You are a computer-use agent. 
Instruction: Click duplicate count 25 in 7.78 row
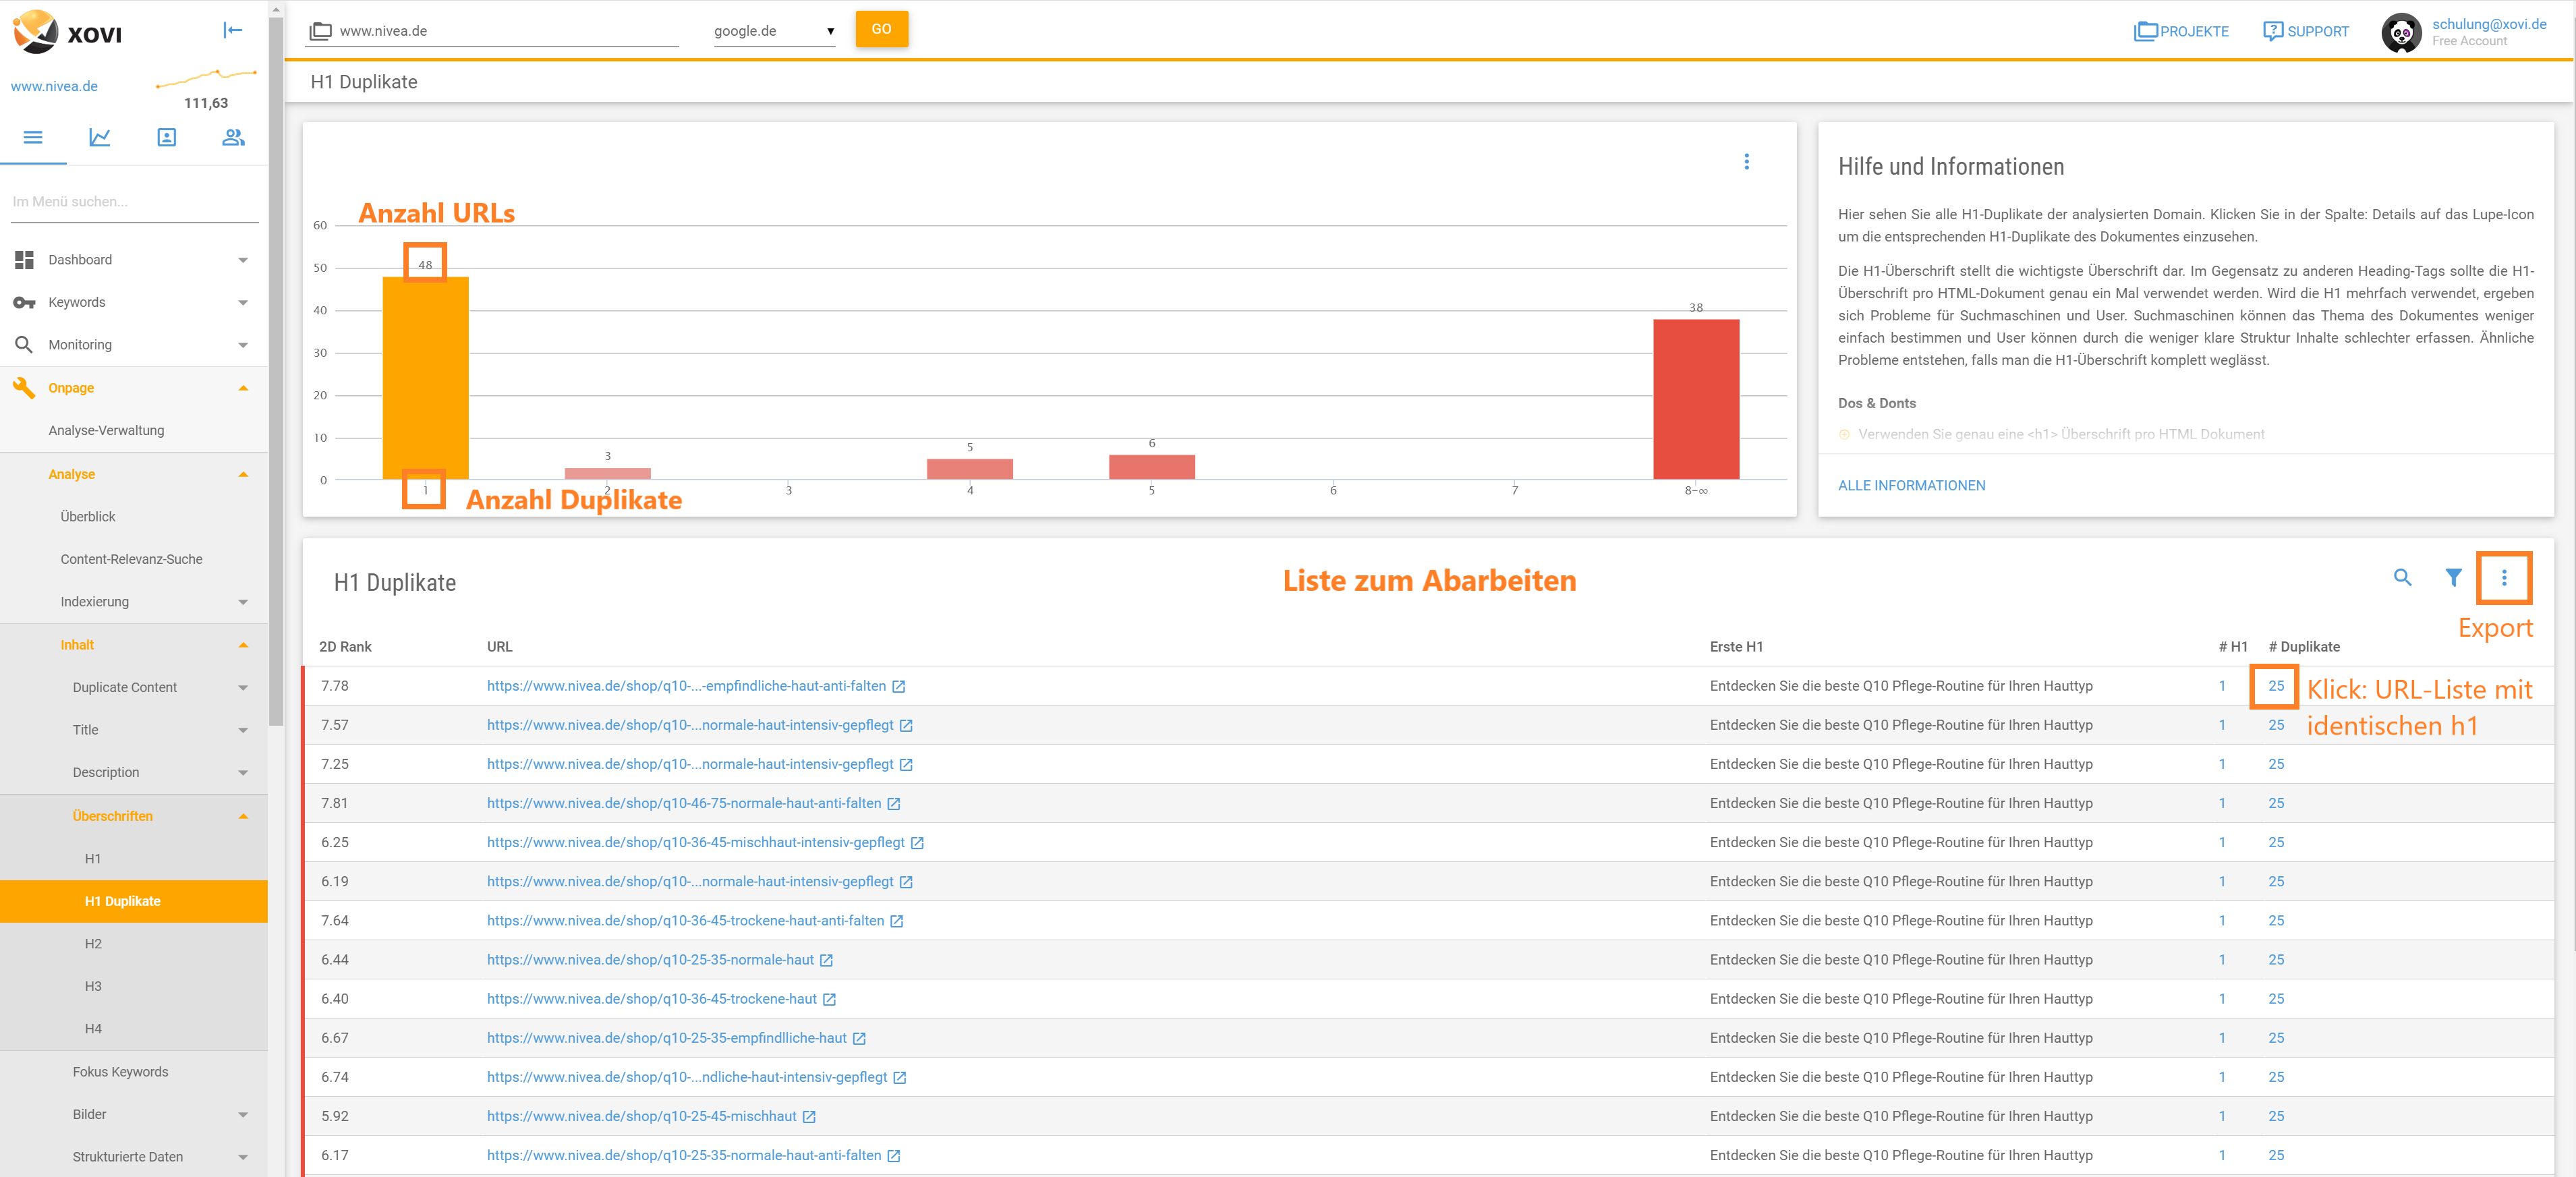[2276, 686]
